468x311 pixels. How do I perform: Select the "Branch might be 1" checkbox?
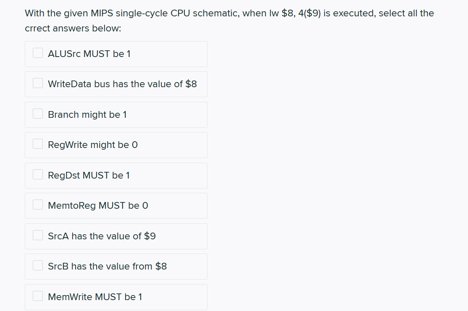tap(38, 113)
